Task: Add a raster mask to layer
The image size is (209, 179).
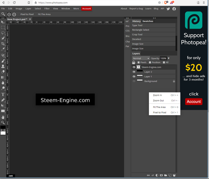Action: tap(161, 175)
